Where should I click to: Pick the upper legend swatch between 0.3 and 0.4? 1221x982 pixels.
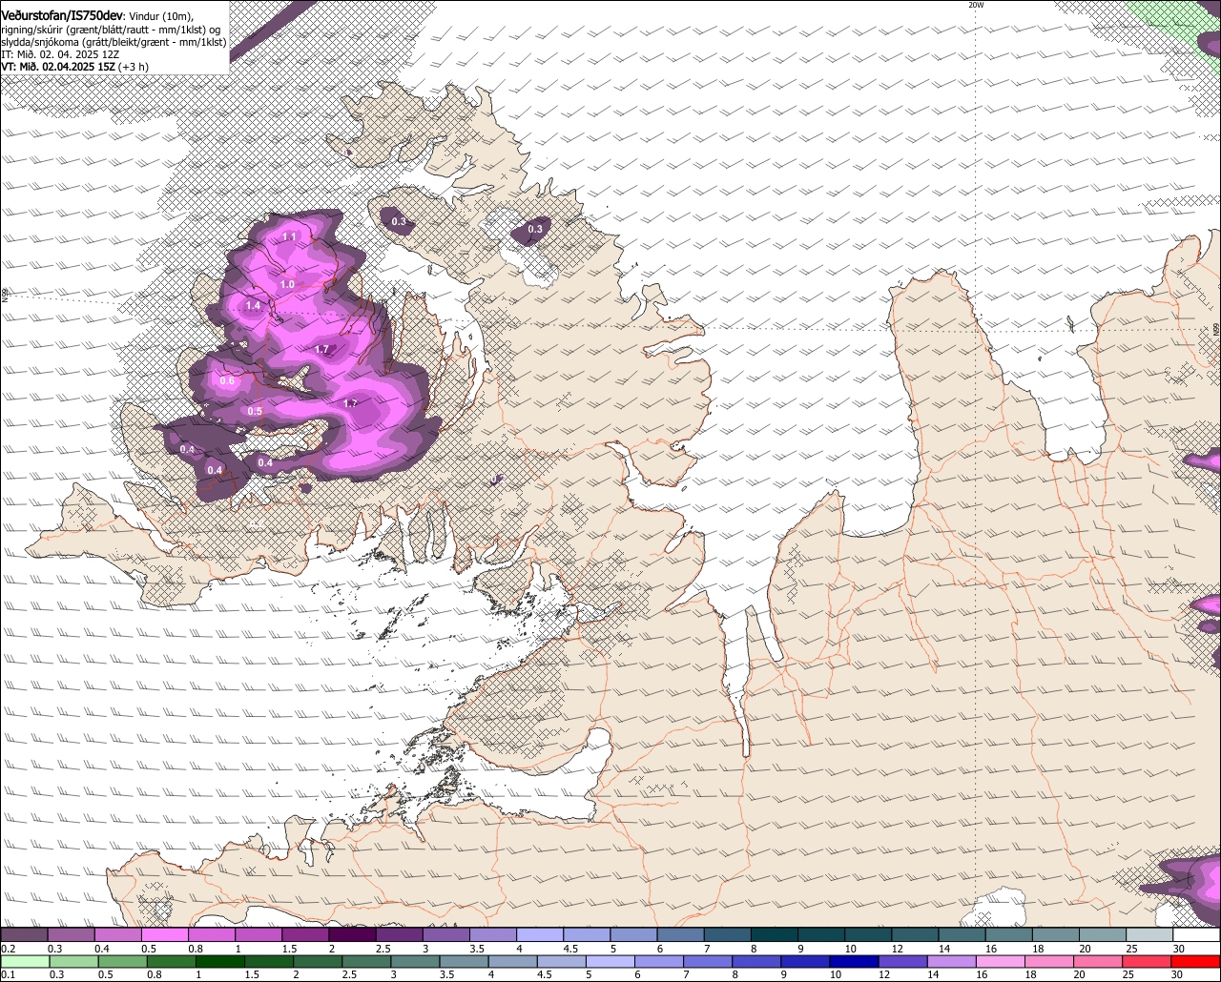(71, 934)
